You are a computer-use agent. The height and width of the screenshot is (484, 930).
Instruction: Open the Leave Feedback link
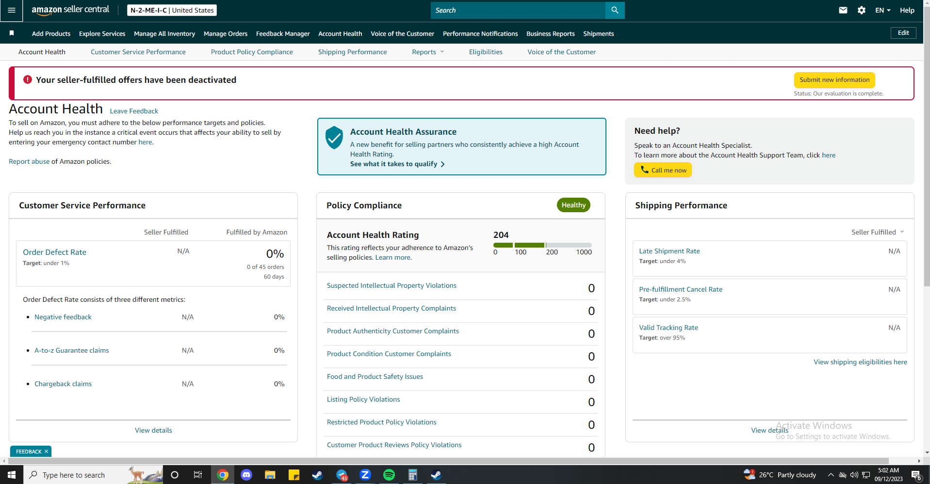tap(134, 111)
